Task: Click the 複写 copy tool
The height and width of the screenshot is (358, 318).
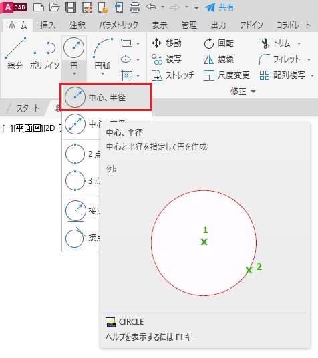Action: [x=166, y=59]
